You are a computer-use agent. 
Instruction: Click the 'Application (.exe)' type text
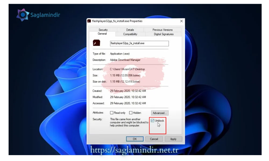pos(120,54)
